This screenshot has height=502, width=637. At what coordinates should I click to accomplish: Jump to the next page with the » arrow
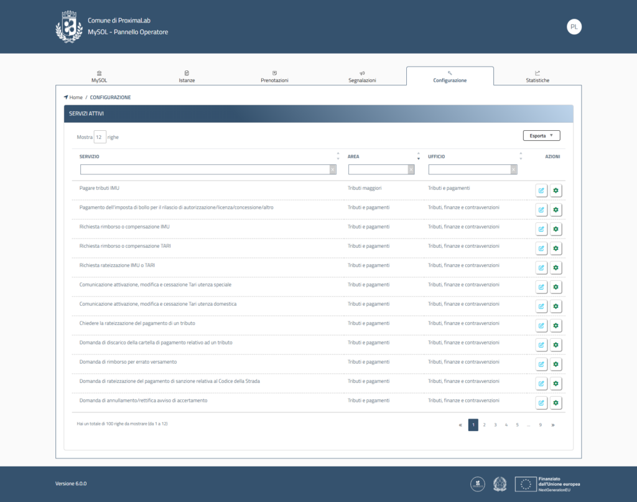(552, 425)
